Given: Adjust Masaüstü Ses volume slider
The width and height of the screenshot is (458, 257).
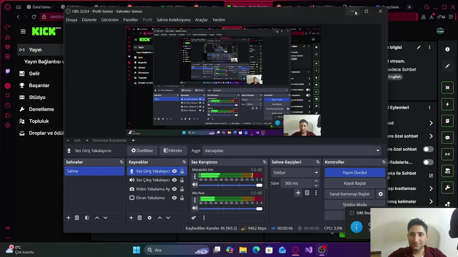Looking at the screenshot, I should coord(230,185).
